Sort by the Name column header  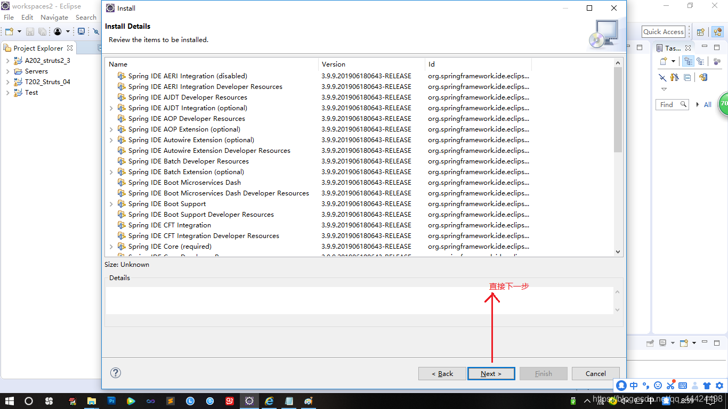tap(212, 64)
